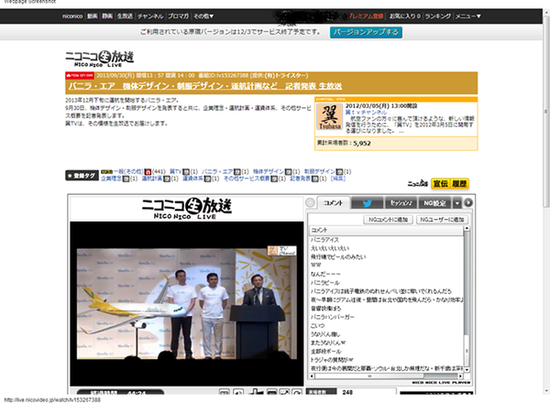Click the red icon after 一般(その他)
550x403 pixels.
(148, 172)
